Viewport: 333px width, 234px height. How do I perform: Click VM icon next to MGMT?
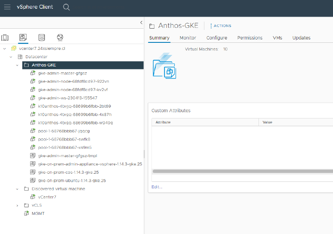pyautogui.click(x=26, y=213)
